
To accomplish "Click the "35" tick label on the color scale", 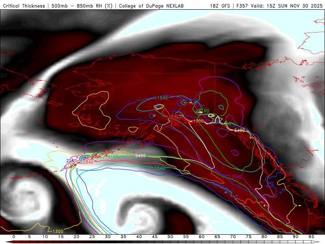I will click(123, 237).
